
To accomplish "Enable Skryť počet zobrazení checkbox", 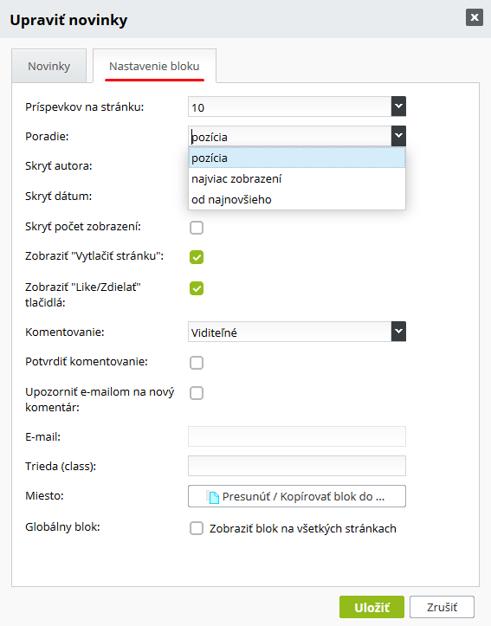I will 197,228.
